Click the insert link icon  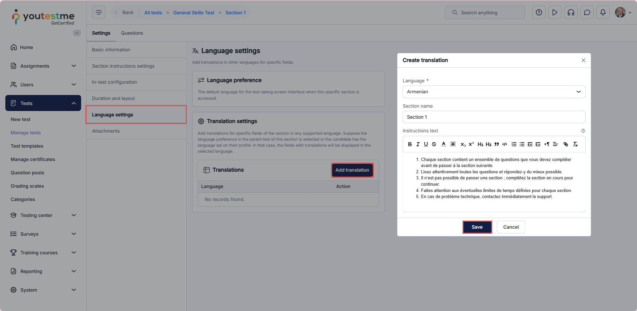566,144
